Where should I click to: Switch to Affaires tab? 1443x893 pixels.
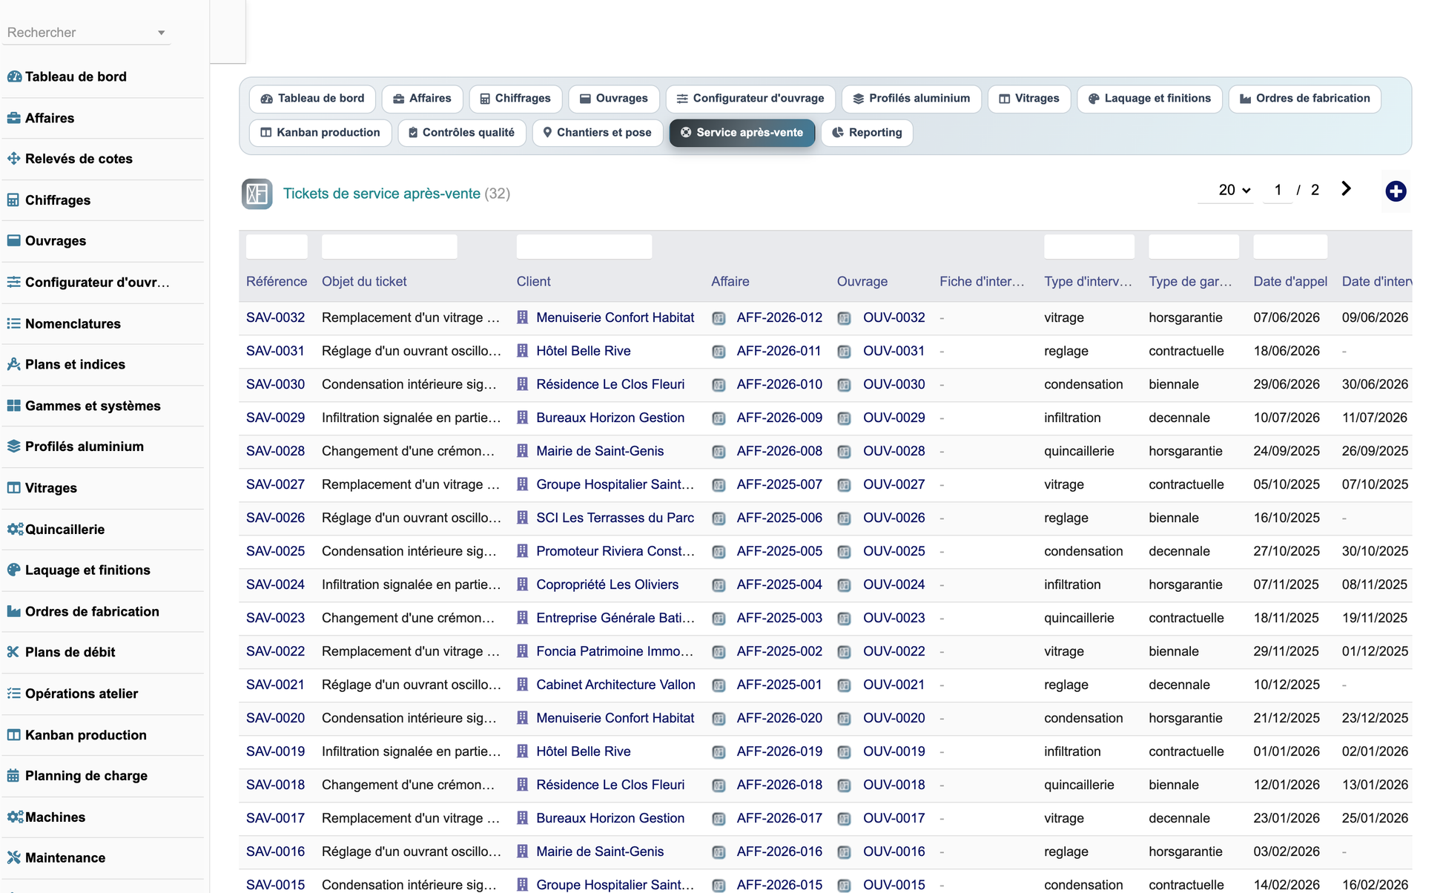pos(422,99)
